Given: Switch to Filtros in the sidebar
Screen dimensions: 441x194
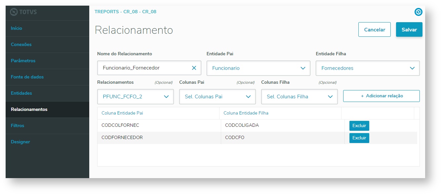Looking at the screenshot, I should pyautogui.click(x=18, y=126).
